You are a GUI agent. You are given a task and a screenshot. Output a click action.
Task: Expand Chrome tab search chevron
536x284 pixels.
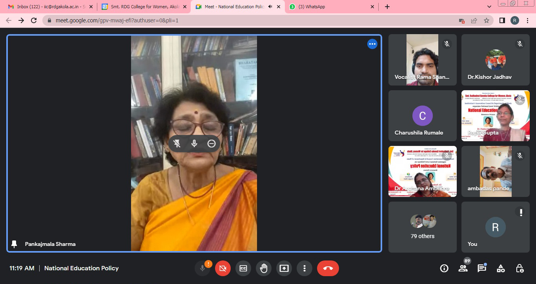click(489, 7)
